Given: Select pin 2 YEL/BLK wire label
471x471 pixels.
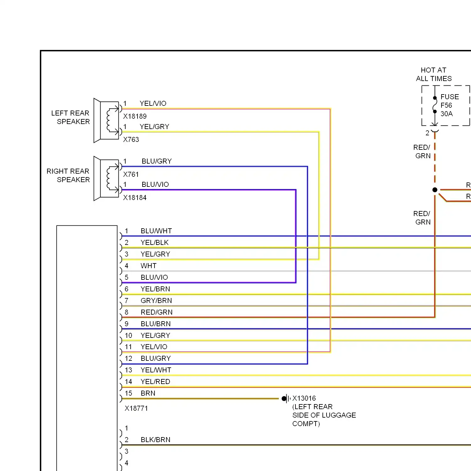Looking at the screenshot, I should (154, 242).
